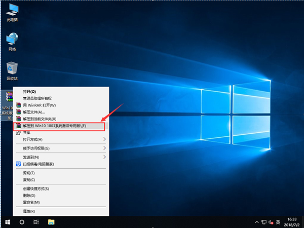Screen dimensions: 304x228
Task: Click the show desktop strip at taskbar end
Action: 302,222
